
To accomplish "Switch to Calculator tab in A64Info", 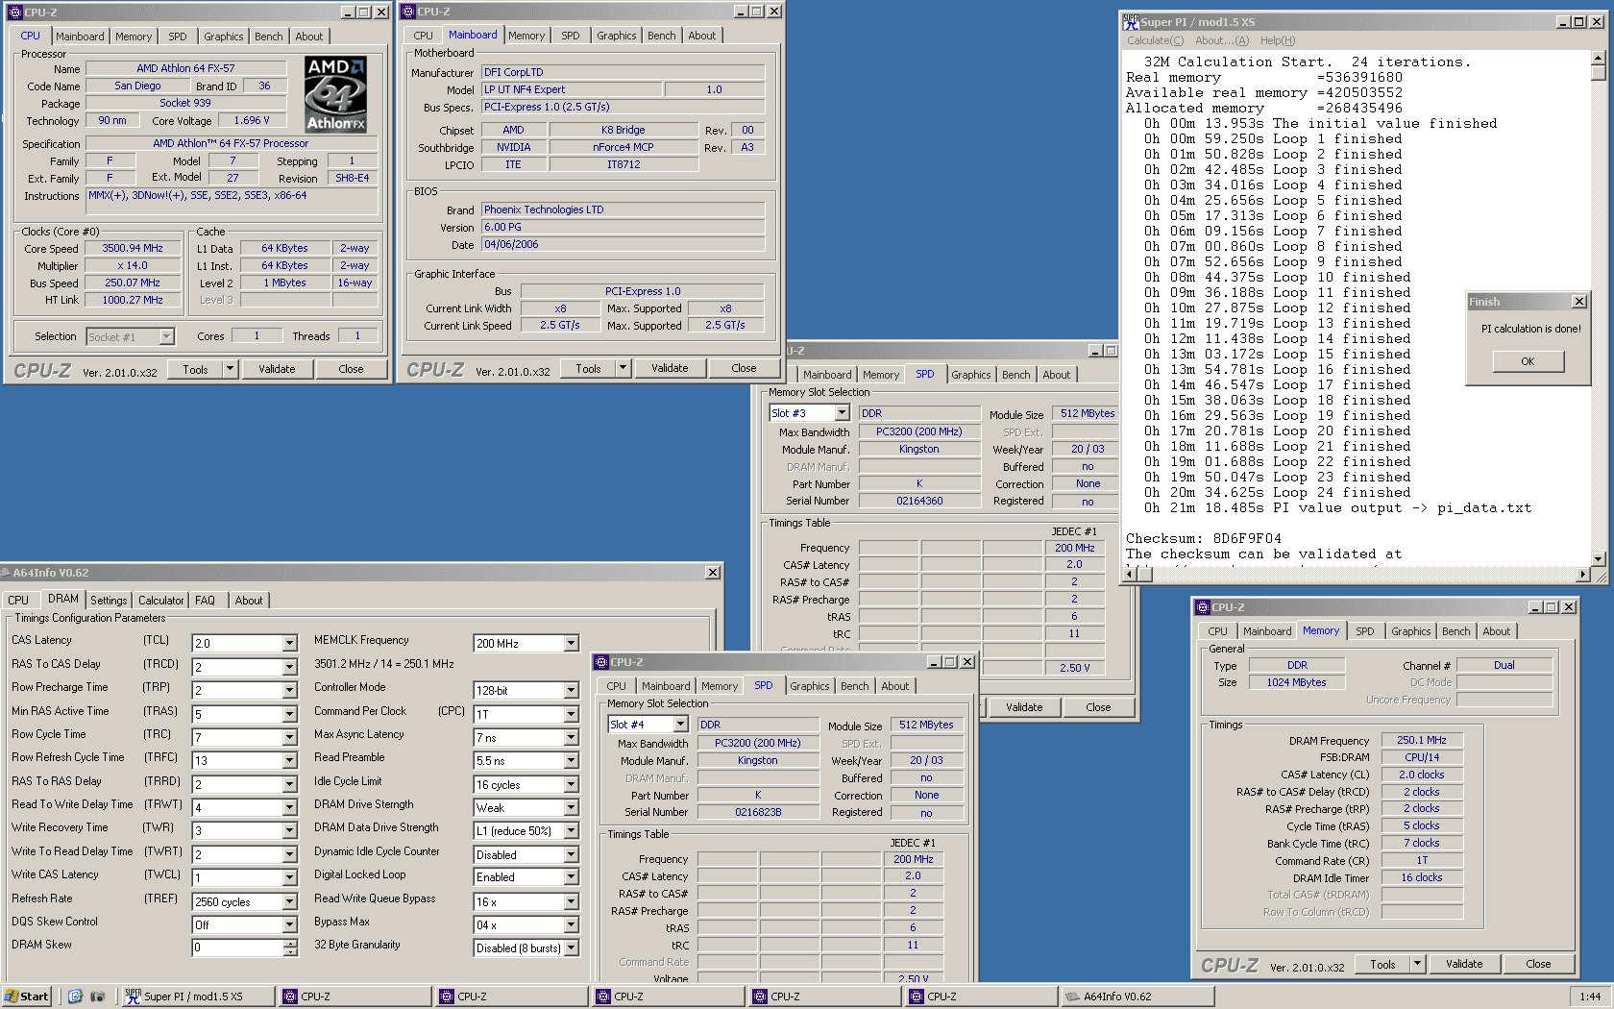I will tap(160, 601).
